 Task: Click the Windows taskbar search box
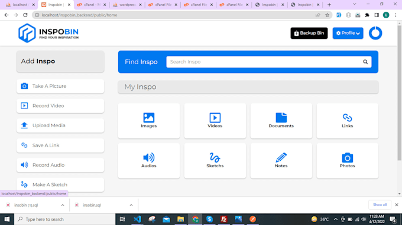click(x=64, y=219)
